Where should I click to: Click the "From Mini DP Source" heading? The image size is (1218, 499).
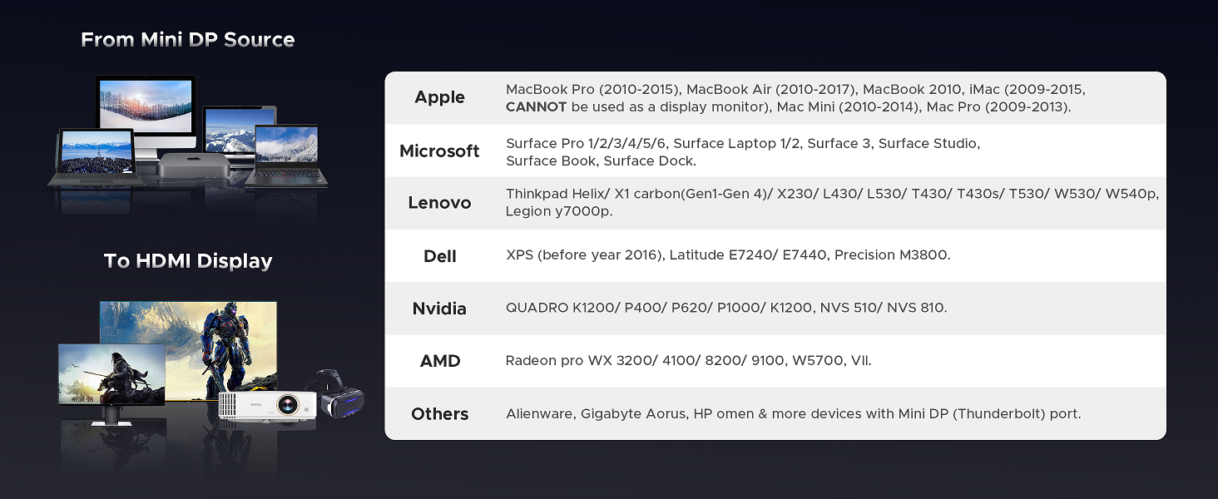tap(188, 40)
